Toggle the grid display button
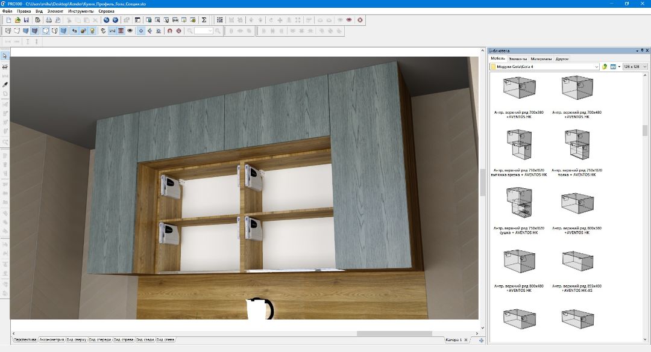Screen dimensions: 651x352 click(x=121, y=31)
